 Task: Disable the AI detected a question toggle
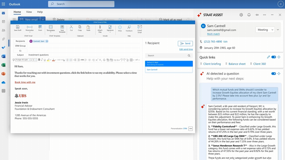[x=274, y=74]
